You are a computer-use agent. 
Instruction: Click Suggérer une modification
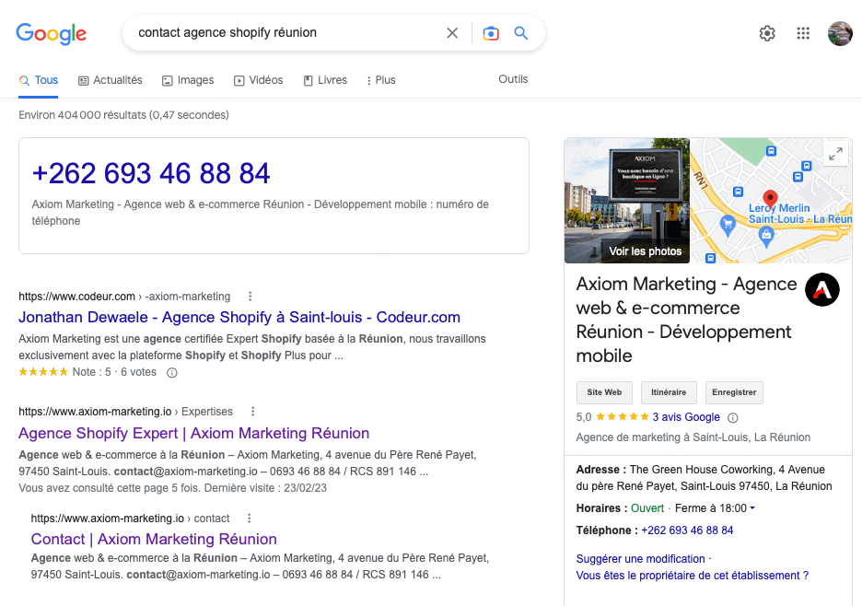(640, 559)
